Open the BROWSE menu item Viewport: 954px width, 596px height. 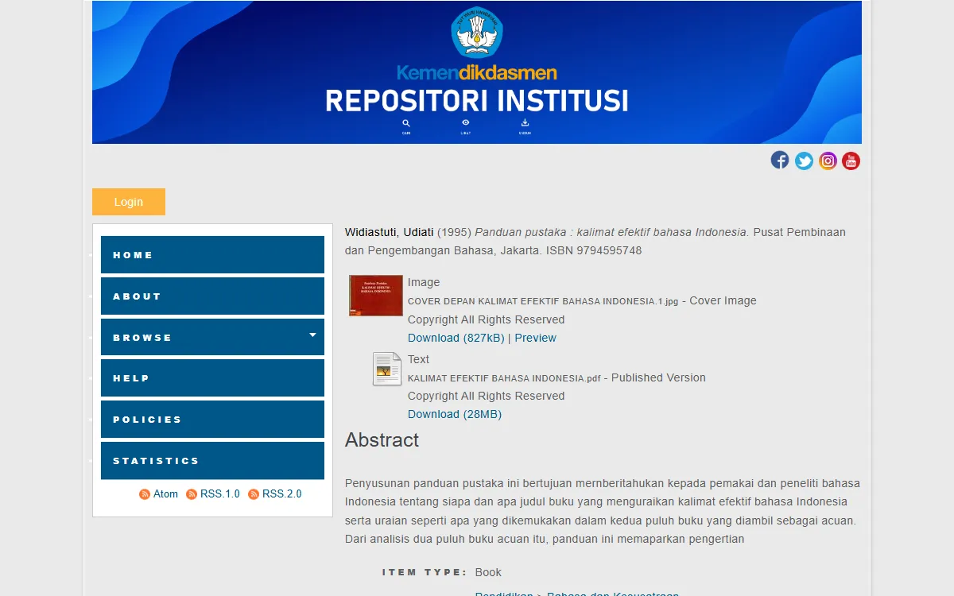click(x=212, y=338)
